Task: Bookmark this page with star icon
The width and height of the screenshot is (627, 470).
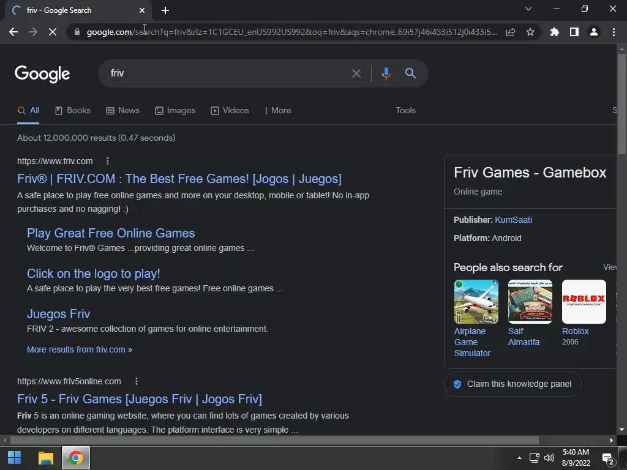Action: (530, 32)
